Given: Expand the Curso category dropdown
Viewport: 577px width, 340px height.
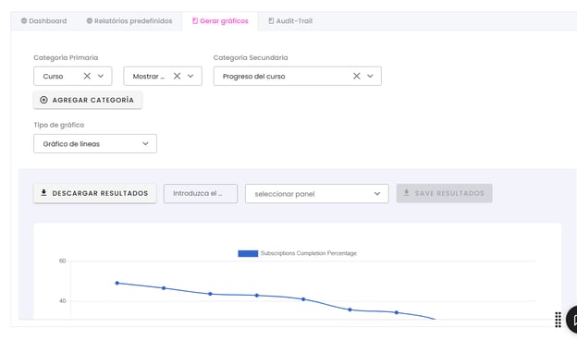Looking at the screenshot, I should pyautogui.click(x=101, y=76).
